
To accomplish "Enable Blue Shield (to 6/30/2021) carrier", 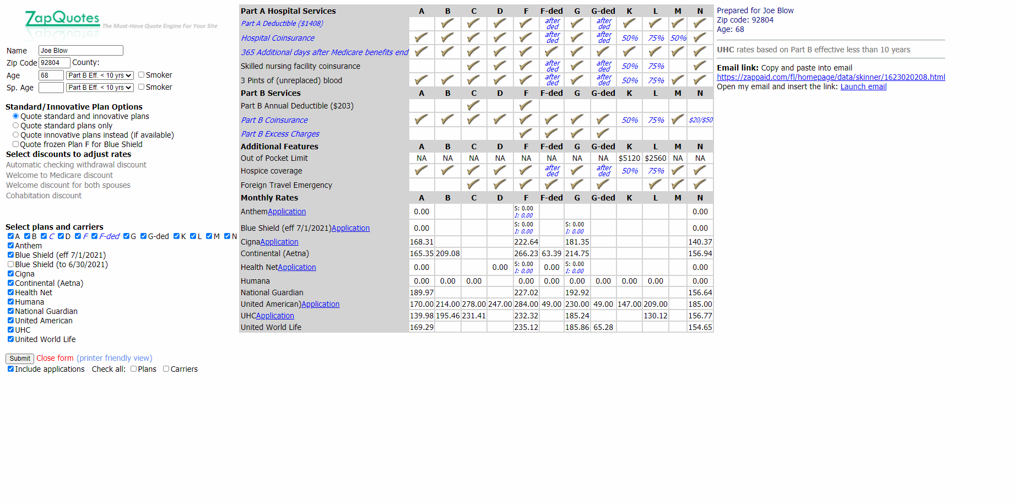I will tap(10, 264).
